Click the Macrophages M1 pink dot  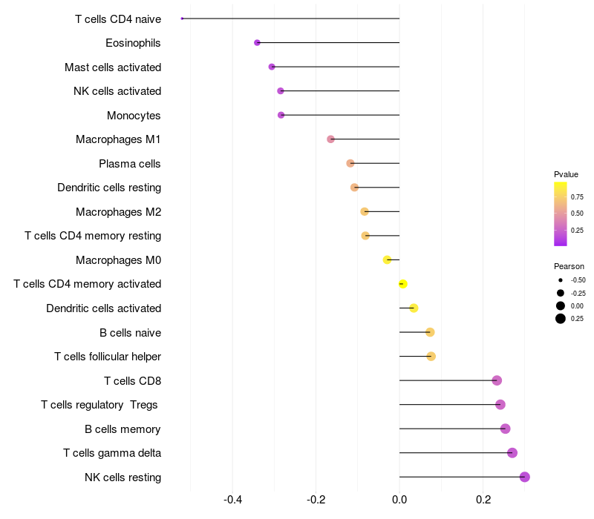[330, 139]
